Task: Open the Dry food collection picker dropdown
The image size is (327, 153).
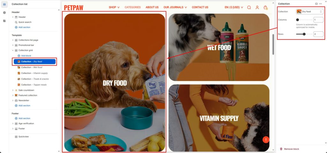Action: (310, 12)
